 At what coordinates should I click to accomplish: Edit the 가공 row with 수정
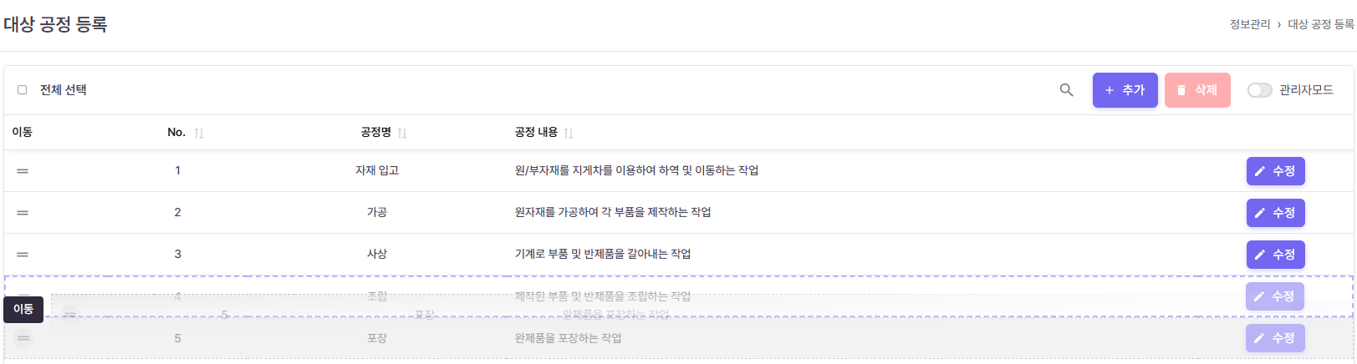[1275, 213]
